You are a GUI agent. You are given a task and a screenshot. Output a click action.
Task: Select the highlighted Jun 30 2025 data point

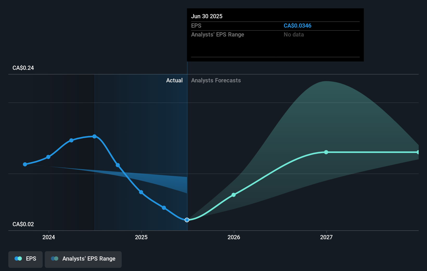click(x=187, y=220)
